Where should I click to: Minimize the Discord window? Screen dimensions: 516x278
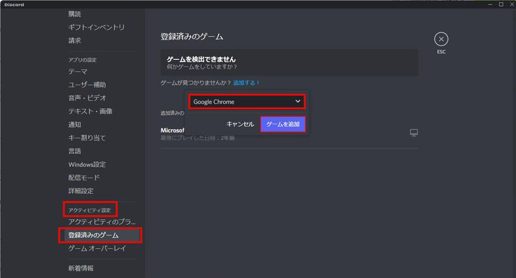coord(491,4)
